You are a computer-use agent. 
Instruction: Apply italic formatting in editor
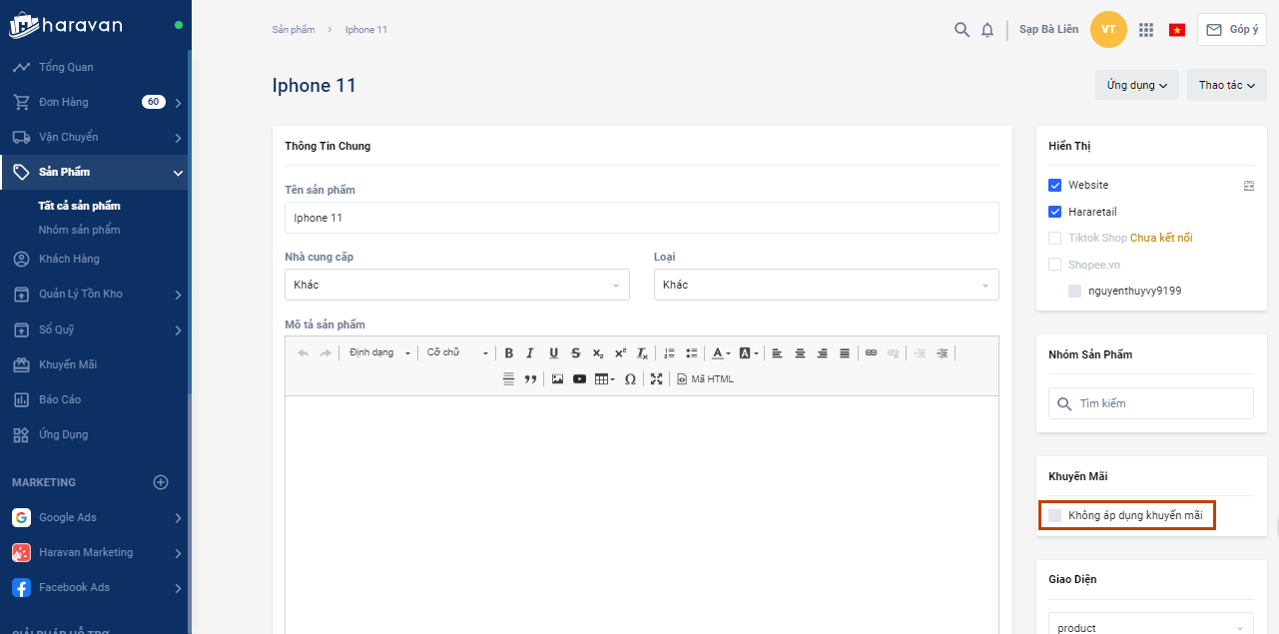point(530,352)
